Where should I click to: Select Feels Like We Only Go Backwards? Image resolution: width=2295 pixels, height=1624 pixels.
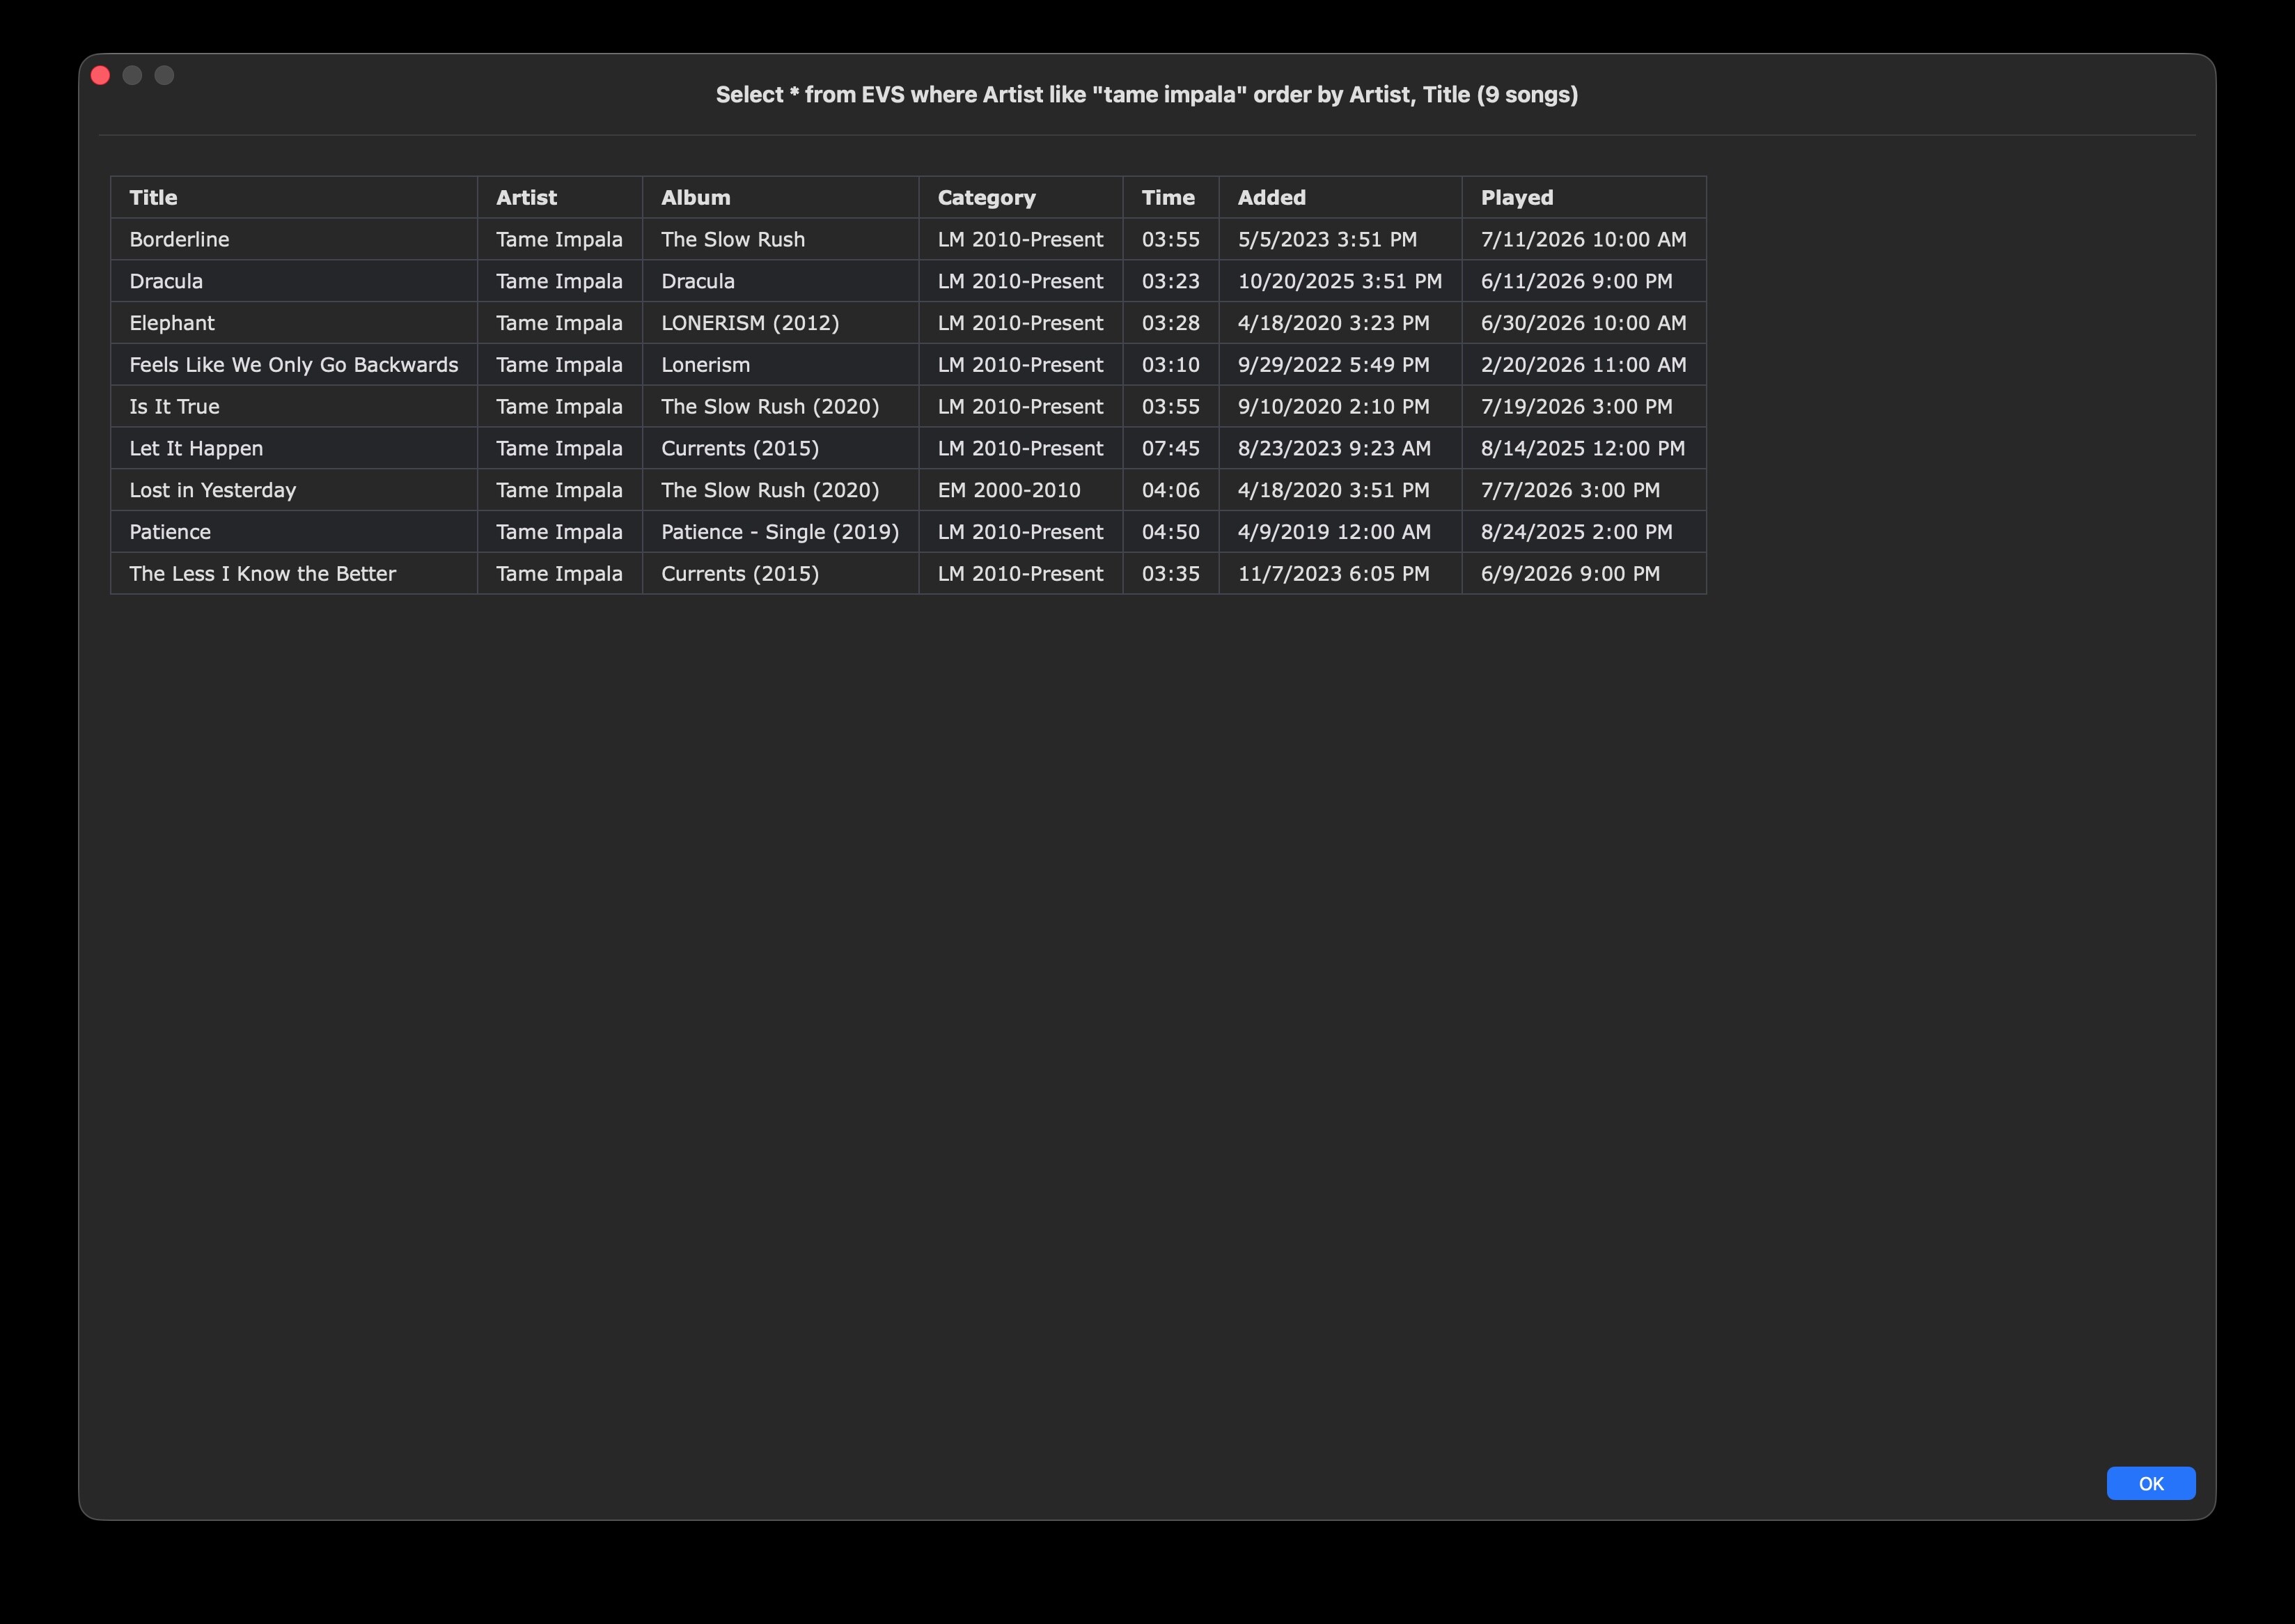(x=294, y=365)
